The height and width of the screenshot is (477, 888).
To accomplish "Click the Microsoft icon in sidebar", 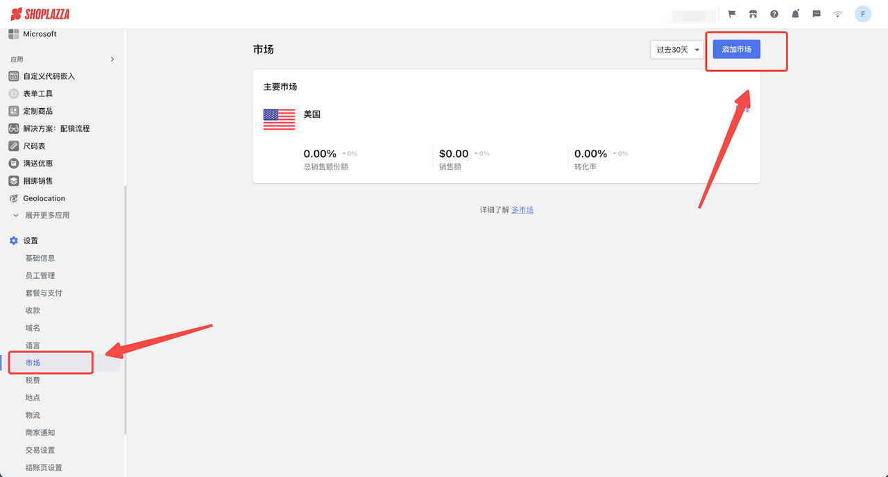I will (x=13, y=34).
